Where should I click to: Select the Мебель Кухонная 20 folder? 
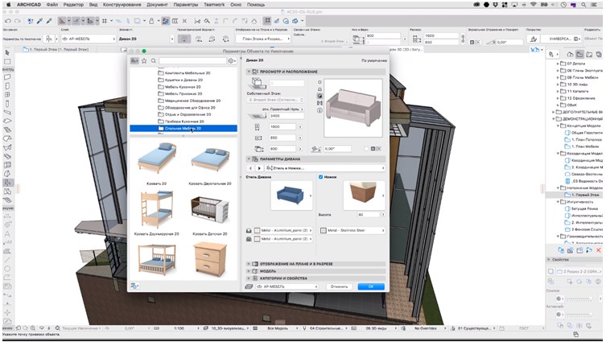(183, 87)
